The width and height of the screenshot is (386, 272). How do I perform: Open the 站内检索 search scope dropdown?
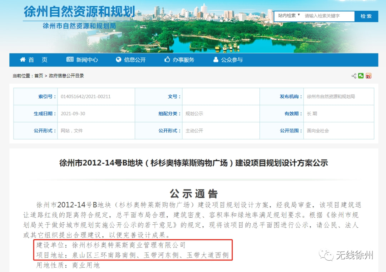[289, 16]
